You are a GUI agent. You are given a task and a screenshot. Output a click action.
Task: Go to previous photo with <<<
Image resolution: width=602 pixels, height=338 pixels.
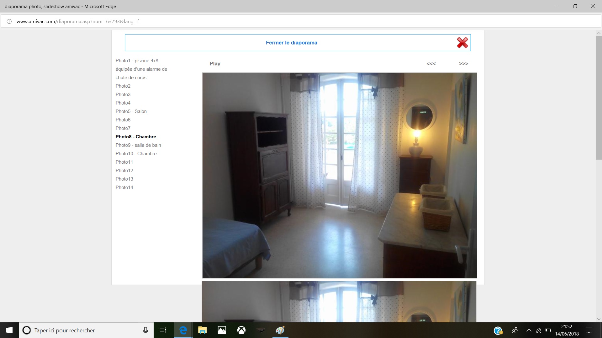[x=431, y=64]
